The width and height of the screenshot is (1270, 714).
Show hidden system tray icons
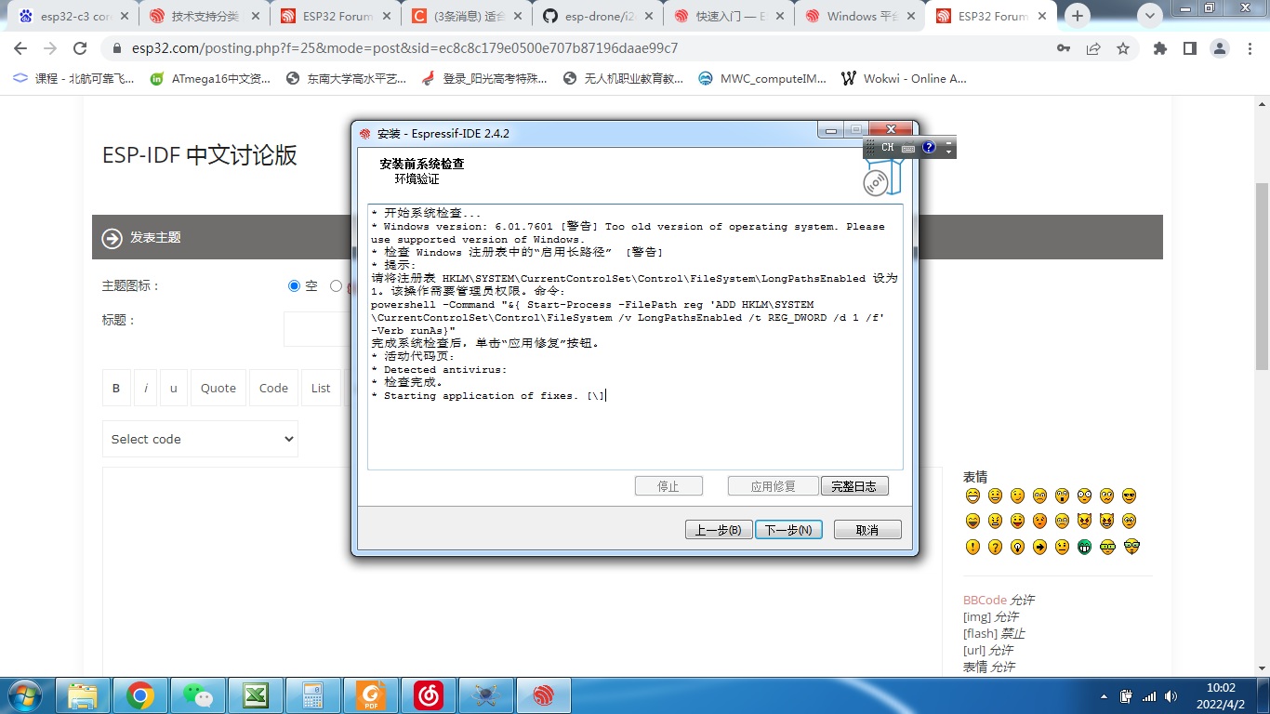coord(1105,695)
